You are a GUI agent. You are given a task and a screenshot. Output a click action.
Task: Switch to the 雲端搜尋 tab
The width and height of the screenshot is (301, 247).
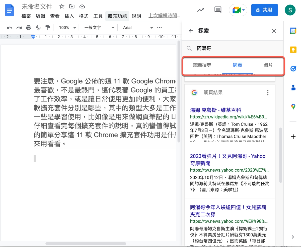tap(202, 65)
